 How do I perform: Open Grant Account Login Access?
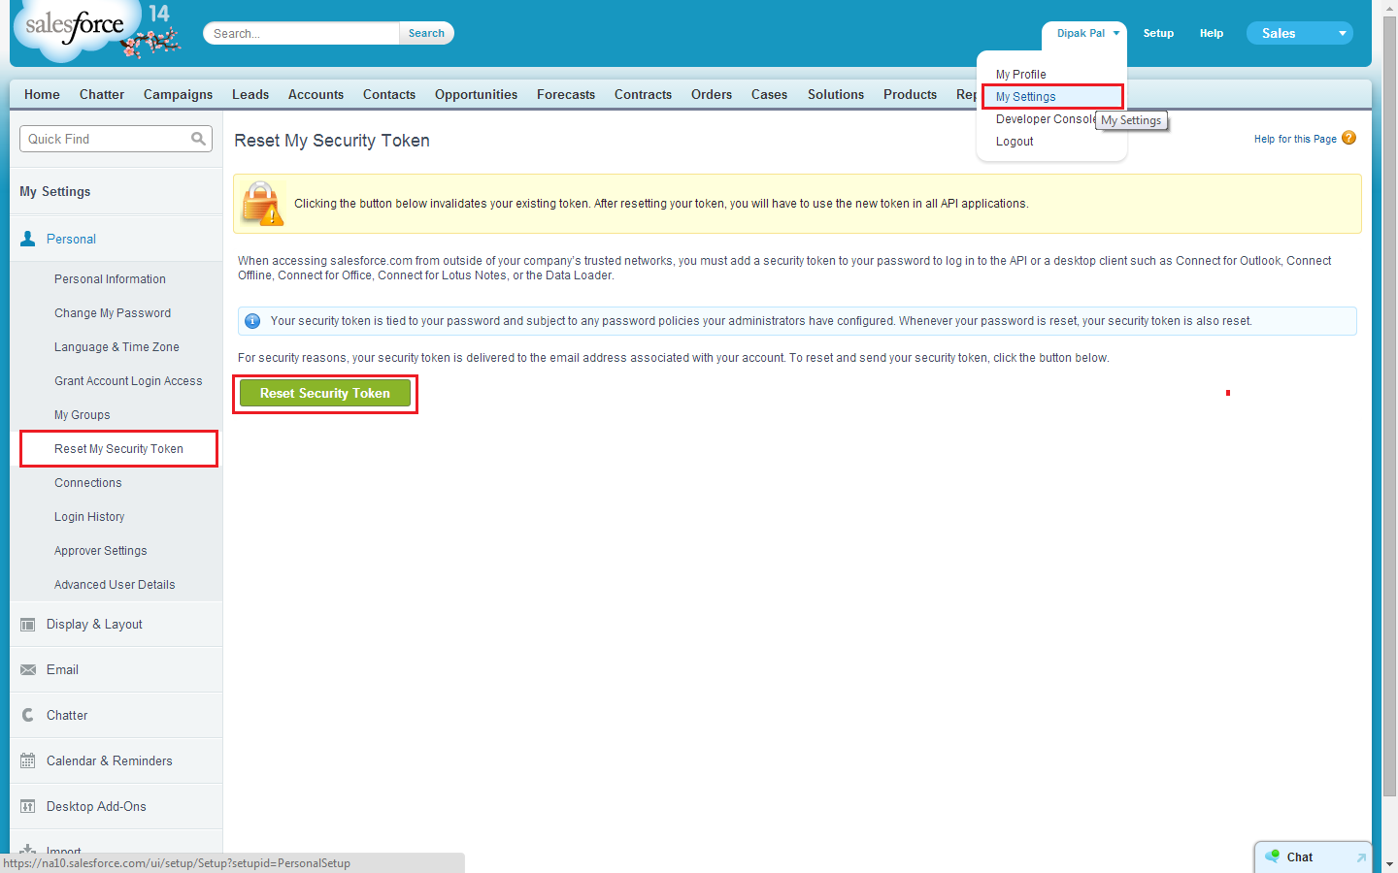coord(128,381)
